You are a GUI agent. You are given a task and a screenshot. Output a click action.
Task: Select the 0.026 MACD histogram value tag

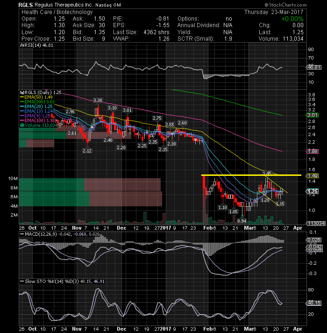(313, 240)
